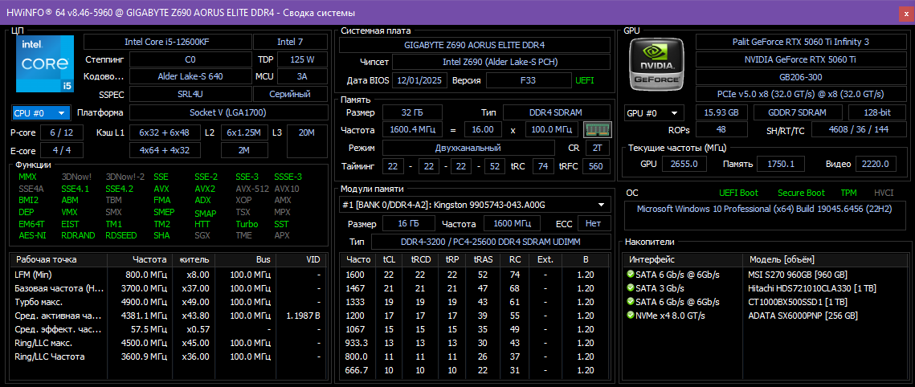This screenshot has width=915, height=387.
Task: Click the TPM indicator
Action: [x=848, y=193]
